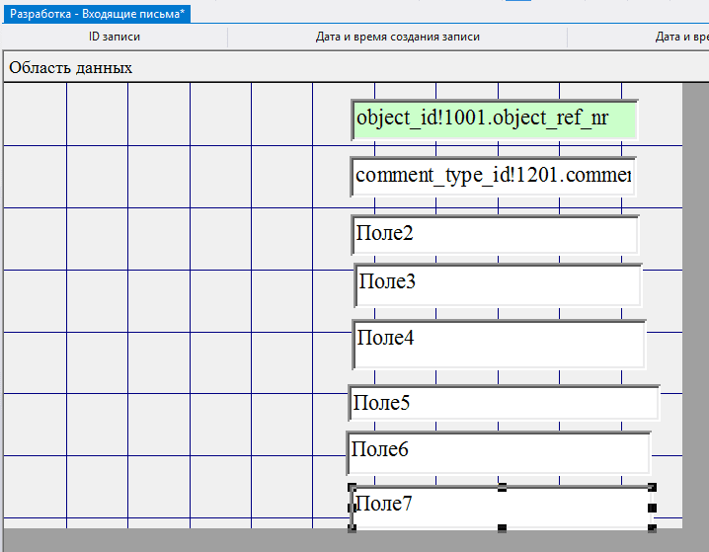Click Поле7's top-left resize handle

click(352, 487)
